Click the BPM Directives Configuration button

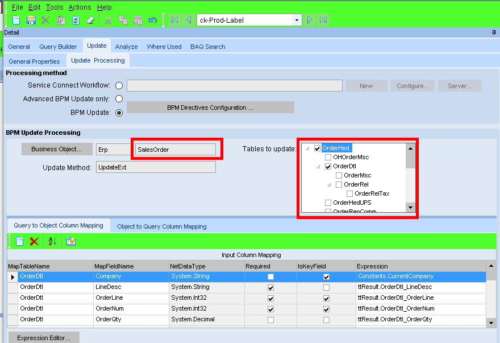point(210,108)
